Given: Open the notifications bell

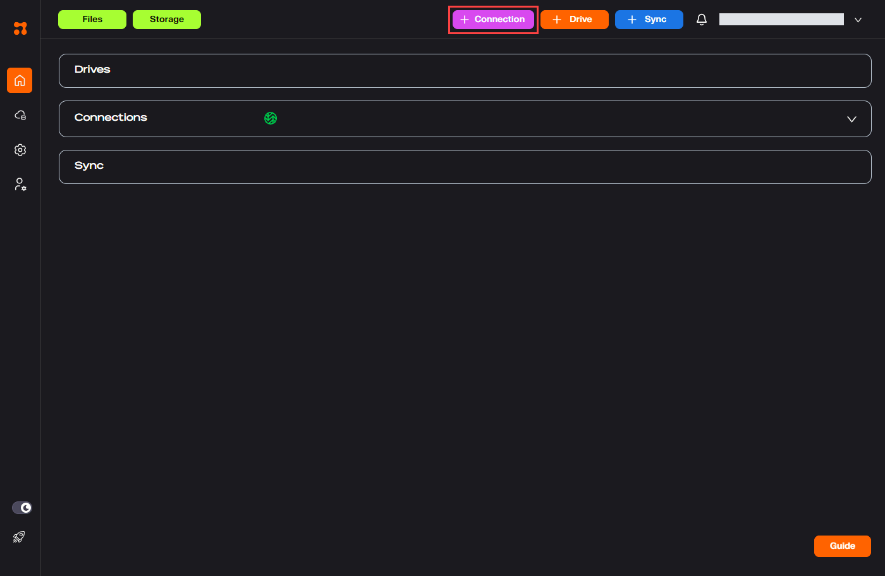Looking at the screenshot, I should pos(702,20).
